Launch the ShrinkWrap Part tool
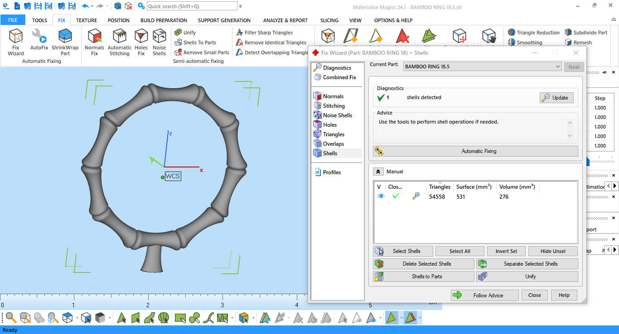 pyautogui.click(x=65, y=42)
